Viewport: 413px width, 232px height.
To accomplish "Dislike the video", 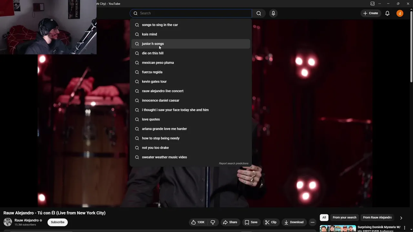I will click(x=213, y=222).
